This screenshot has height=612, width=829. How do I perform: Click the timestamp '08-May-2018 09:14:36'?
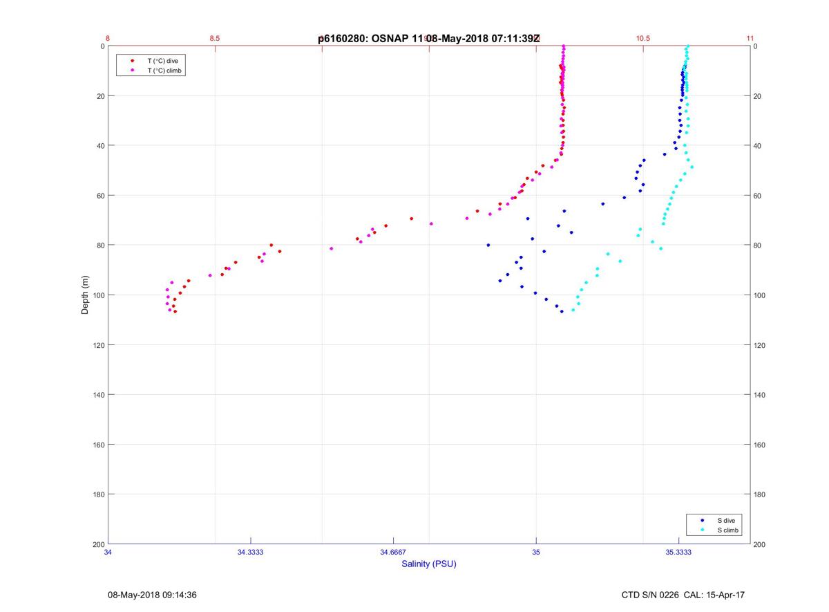pos(152,595)
